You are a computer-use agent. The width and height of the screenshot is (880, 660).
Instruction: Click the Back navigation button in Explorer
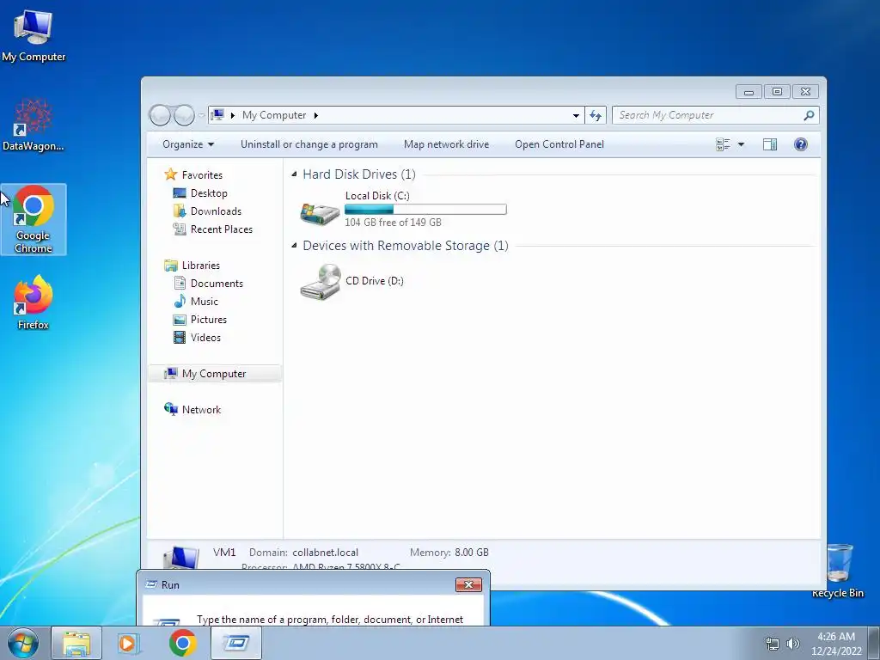pyautogui.click(x=160, y=116)
